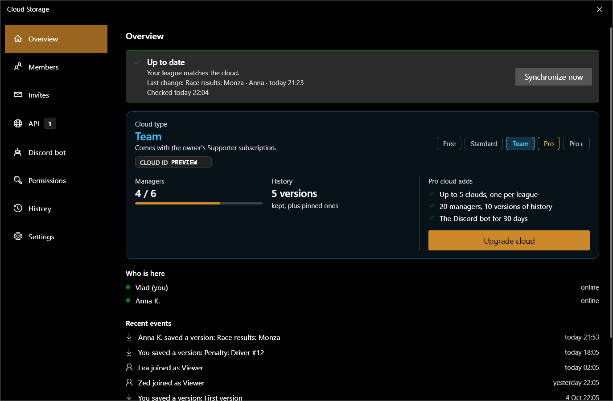Click the API badge showing 1
Image resolution: width=613 pixels, height=401 pixels.
pyautogui.click(x=50, y=124)
